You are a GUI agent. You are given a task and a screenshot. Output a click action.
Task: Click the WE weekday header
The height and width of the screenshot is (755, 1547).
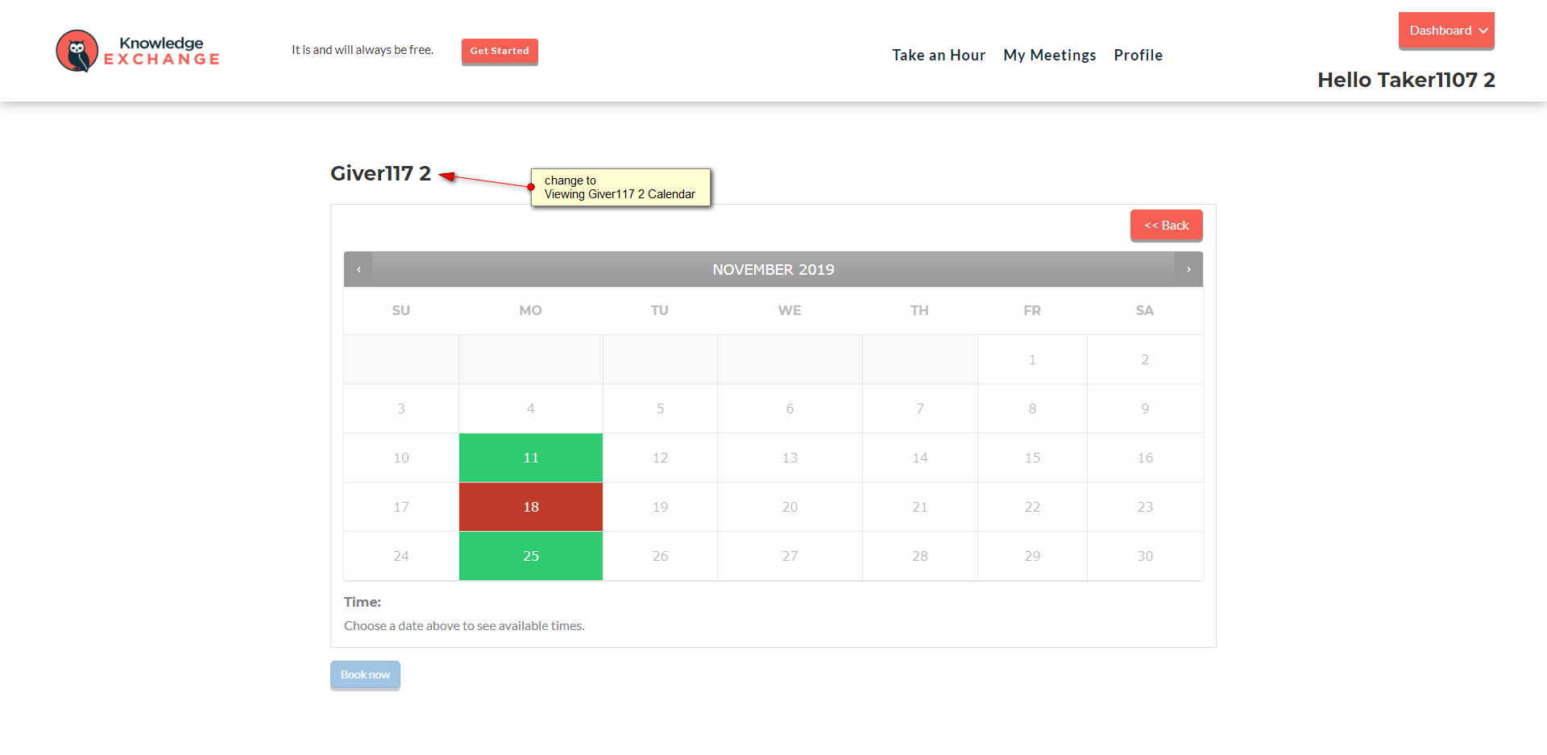click(x=790, y=310)
